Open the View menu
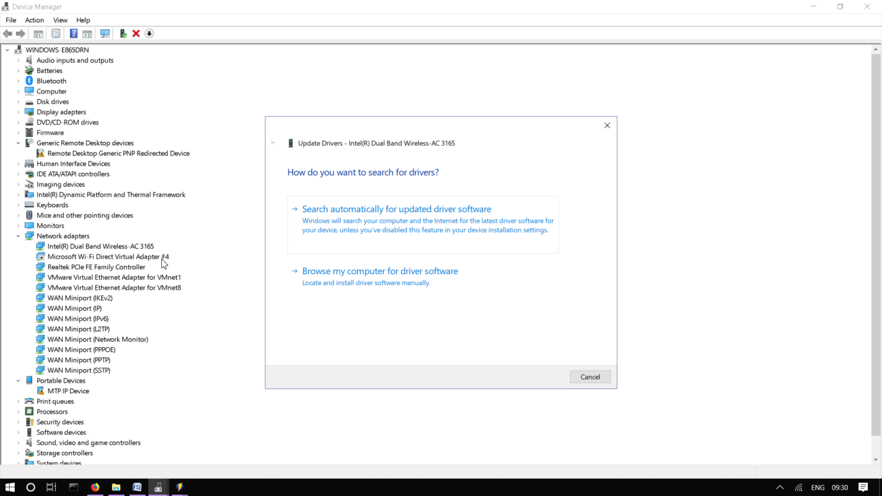The height and width of the screenshot is (496, 882). pyautogui.click(x=59, y=20)
